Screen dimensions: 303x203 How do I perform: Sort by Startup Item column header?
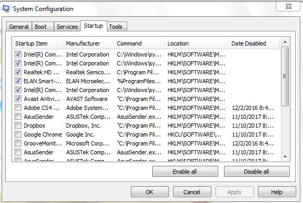38,43
